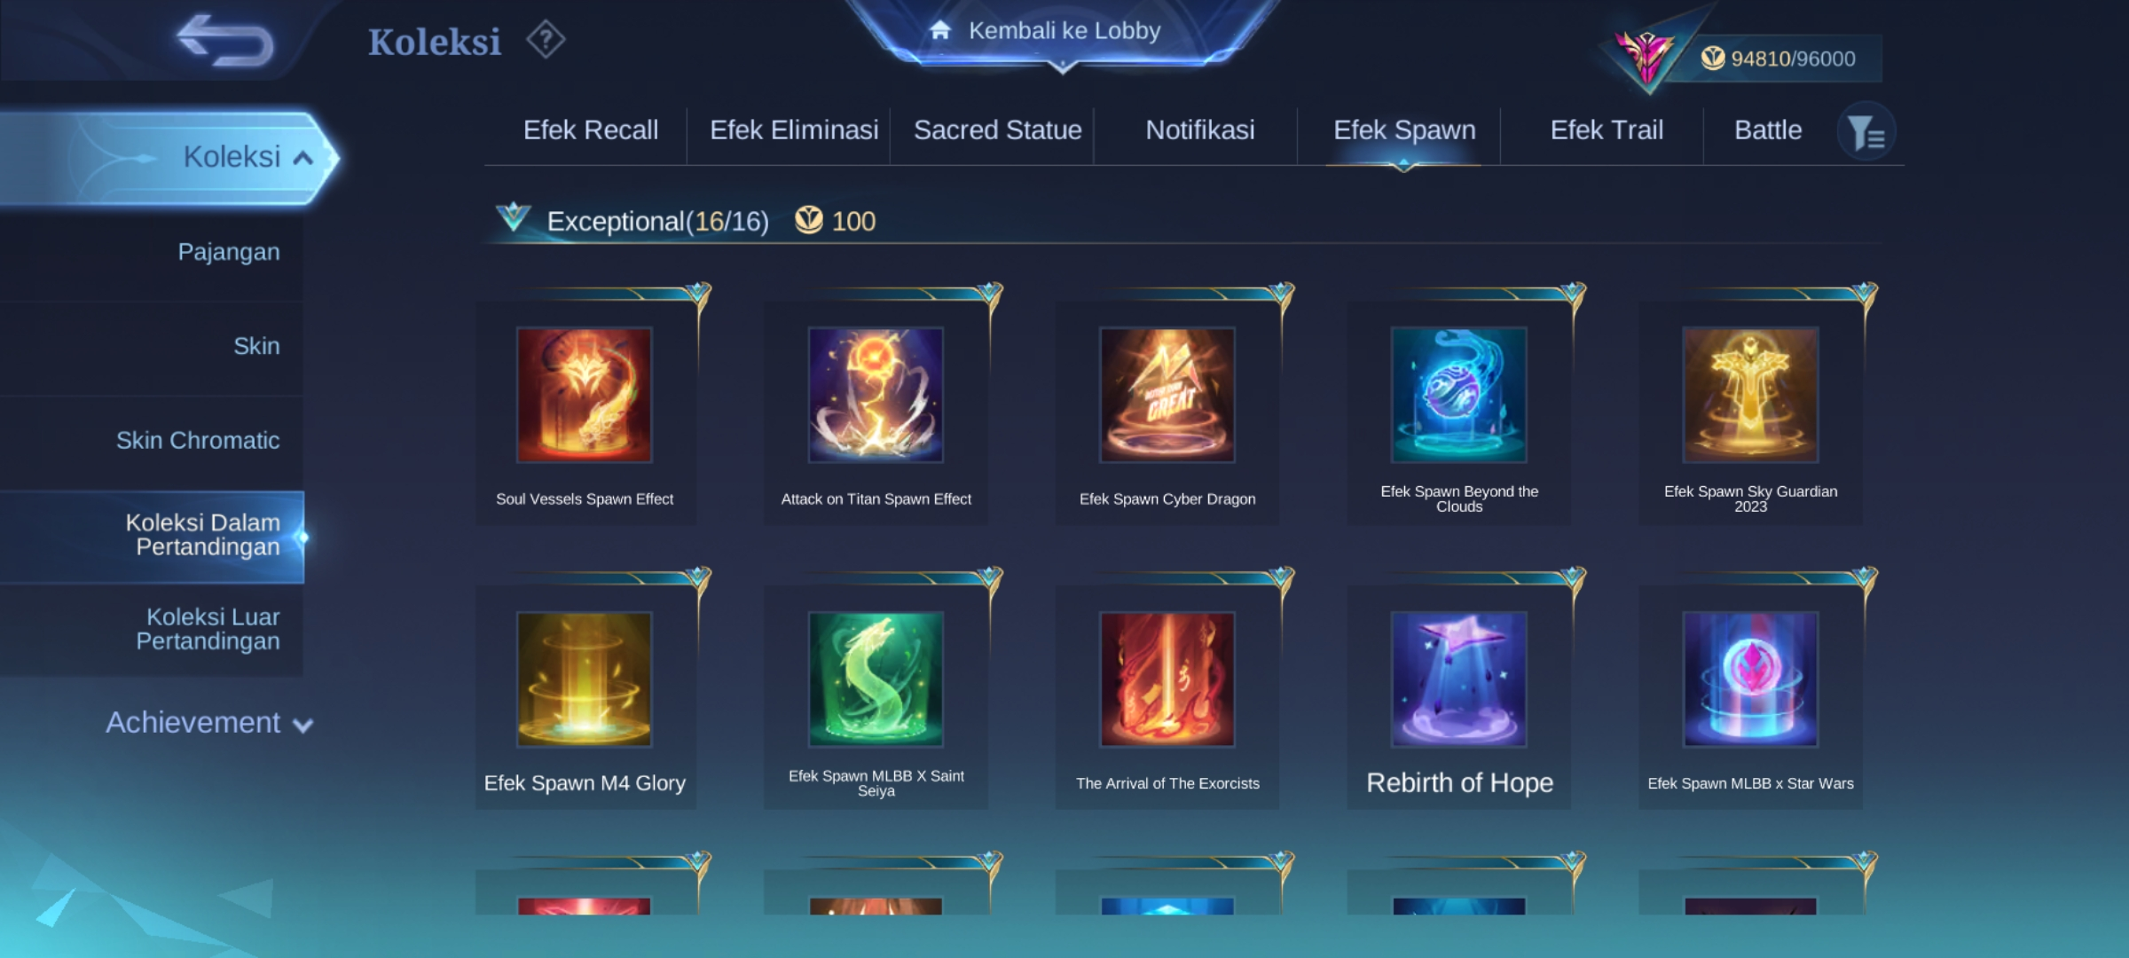Open the Sacred Statue tab
Screen dimensions: 2129x958
coord(998,130)
